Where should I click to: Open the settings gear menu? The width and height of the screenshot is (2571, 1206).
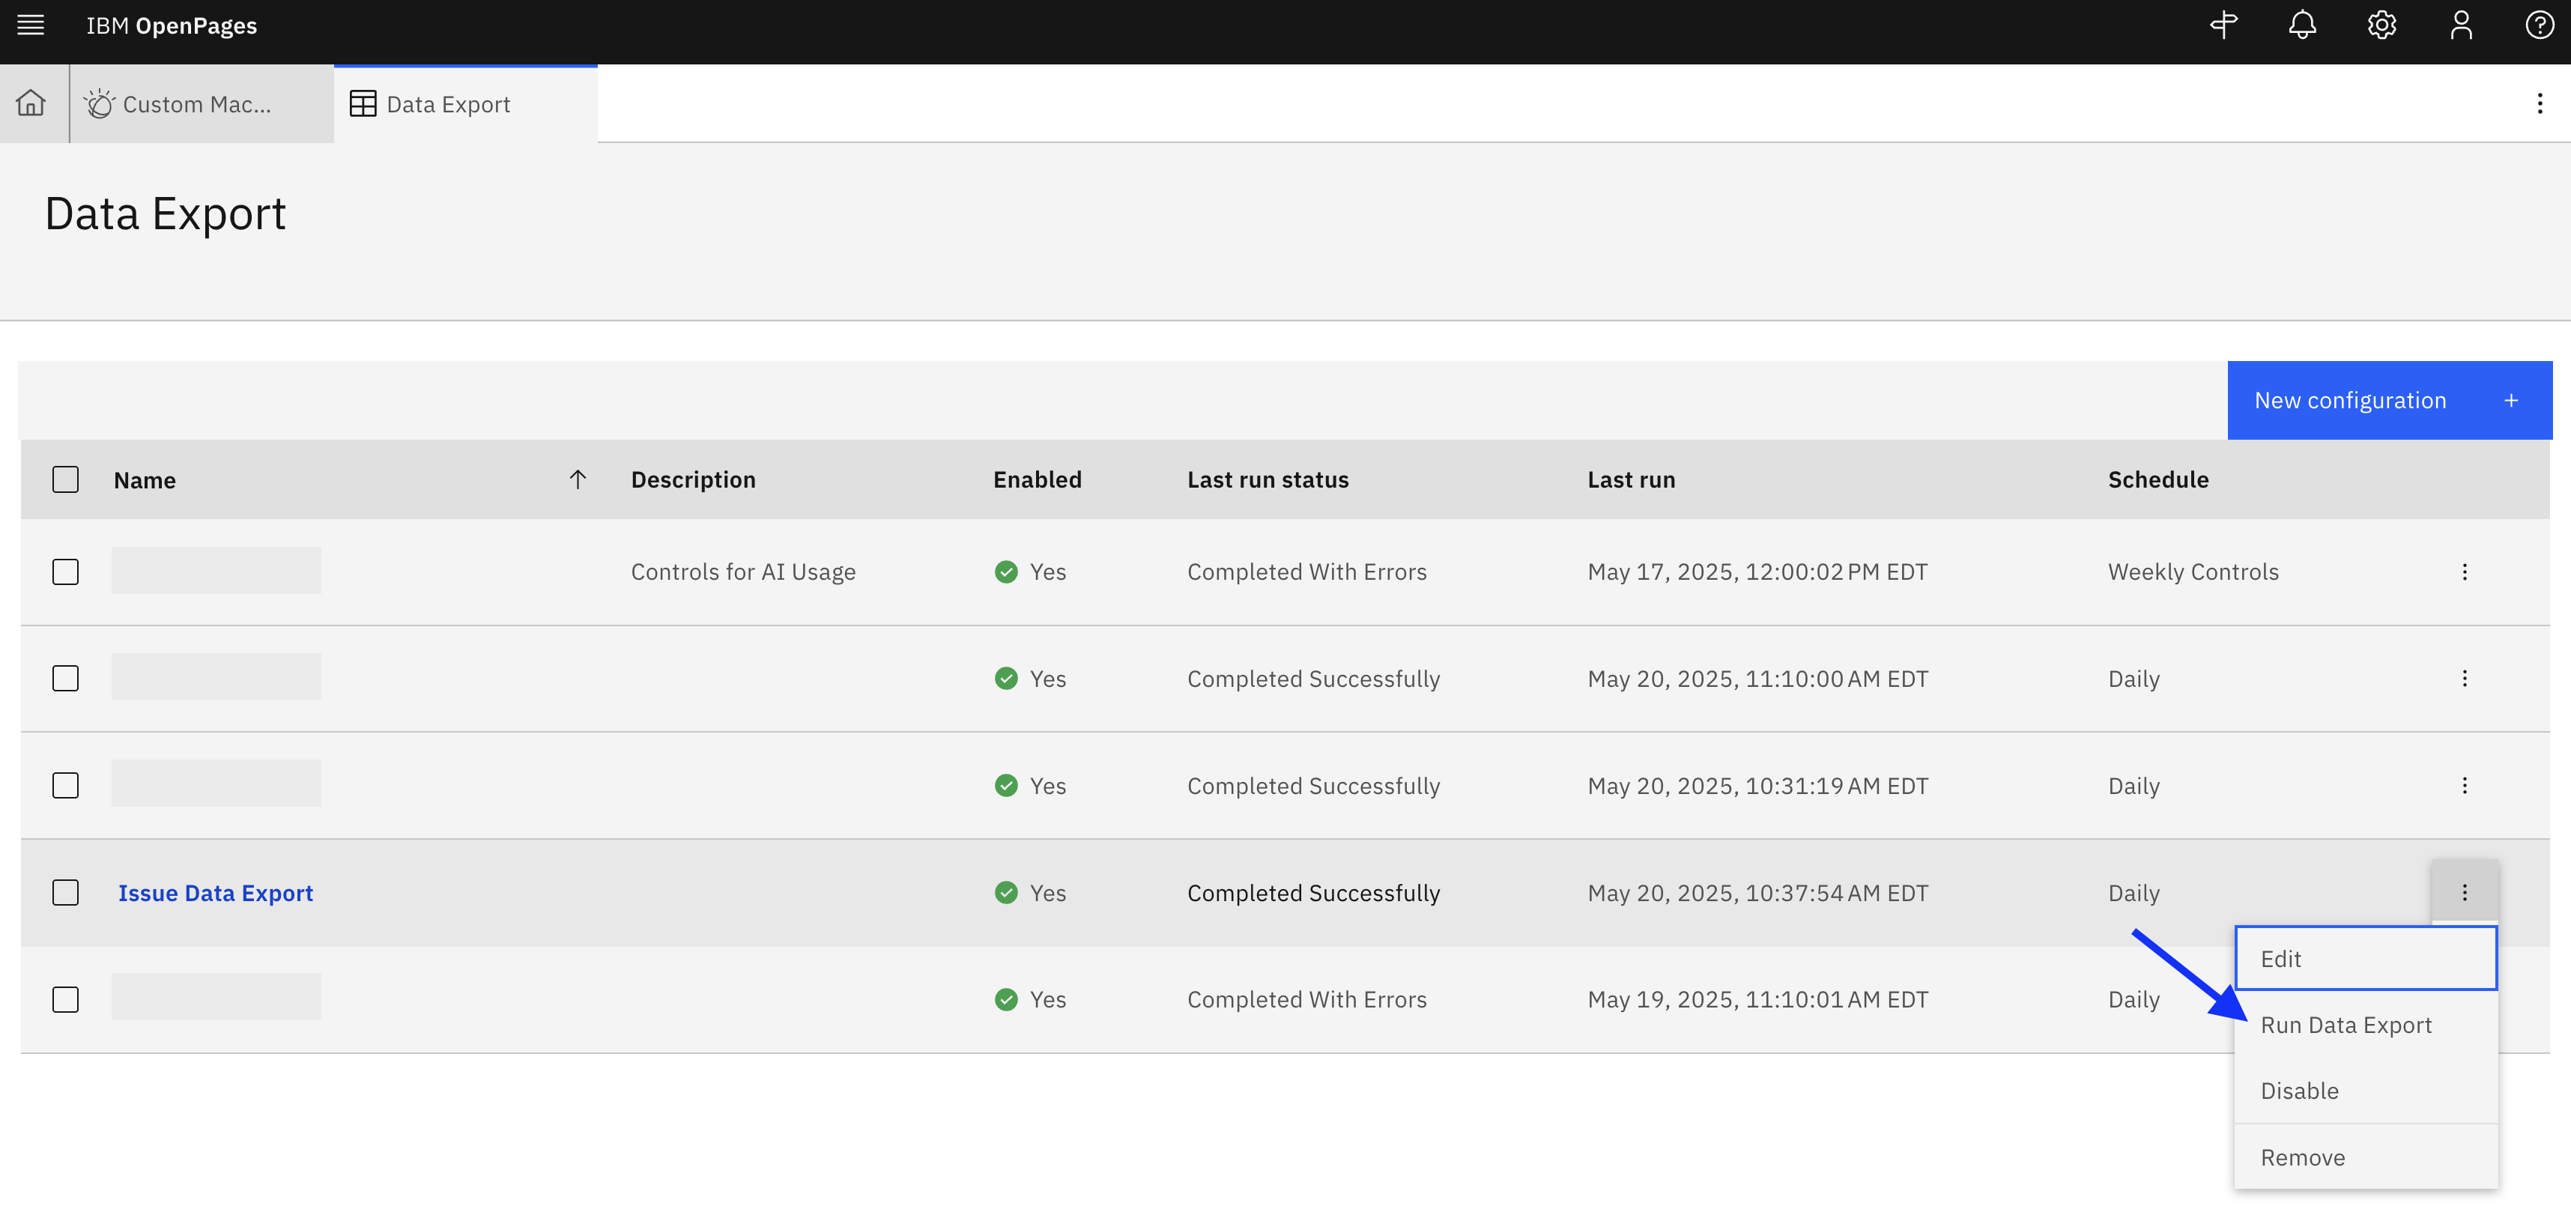(2381, 25)
